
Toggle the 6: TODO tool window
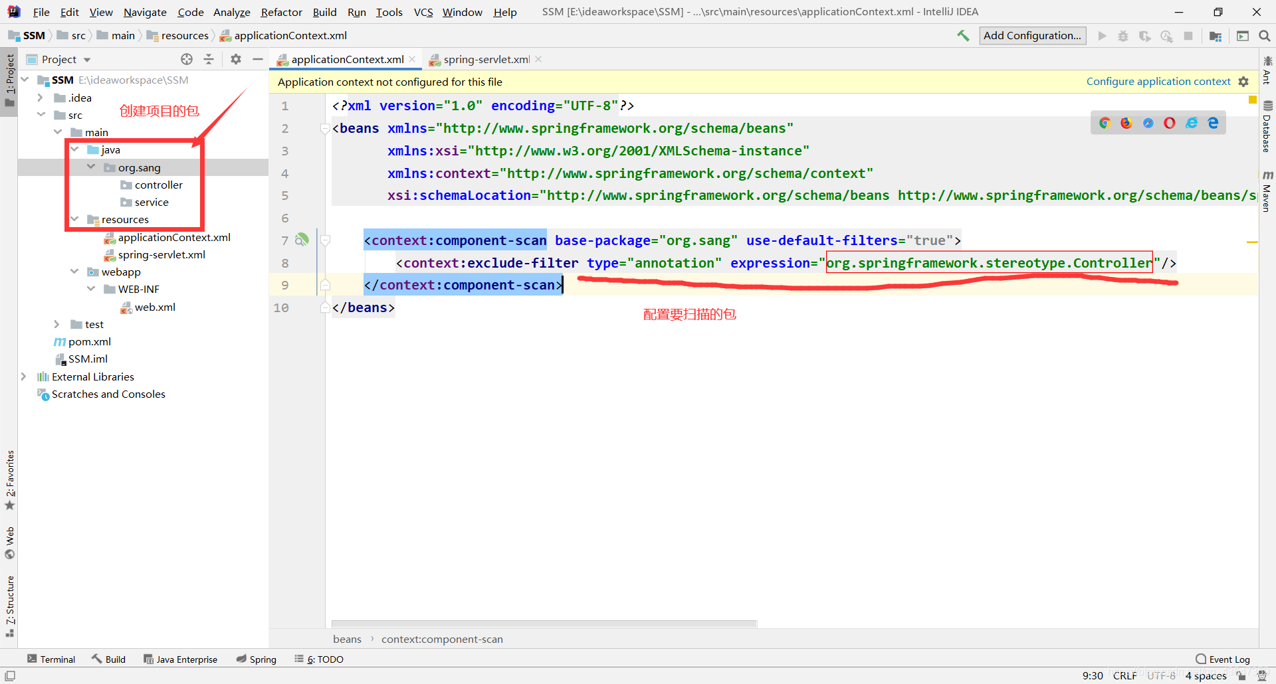click(319, 659)
